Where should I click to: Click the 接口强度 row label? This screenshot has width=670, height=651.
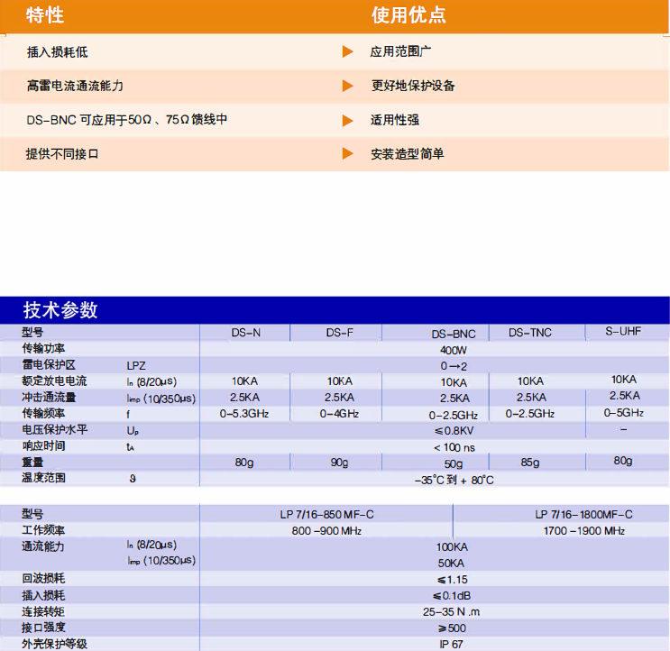[43, 628]
